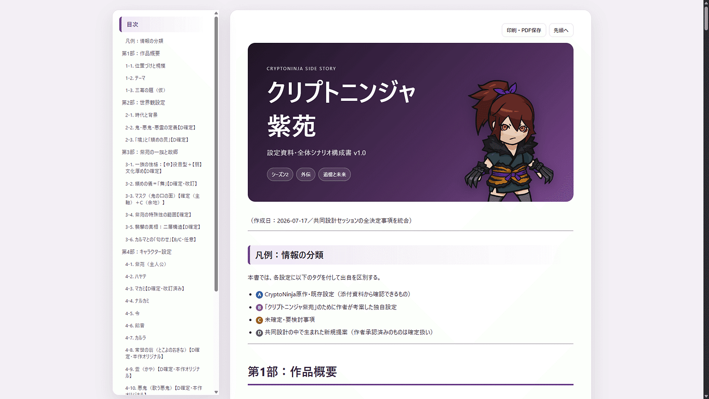The image size is (709, 399).
Task: Click subtitle 設定資料・全体シナリオ構成書 v1.0
Action: coord(317,153)
